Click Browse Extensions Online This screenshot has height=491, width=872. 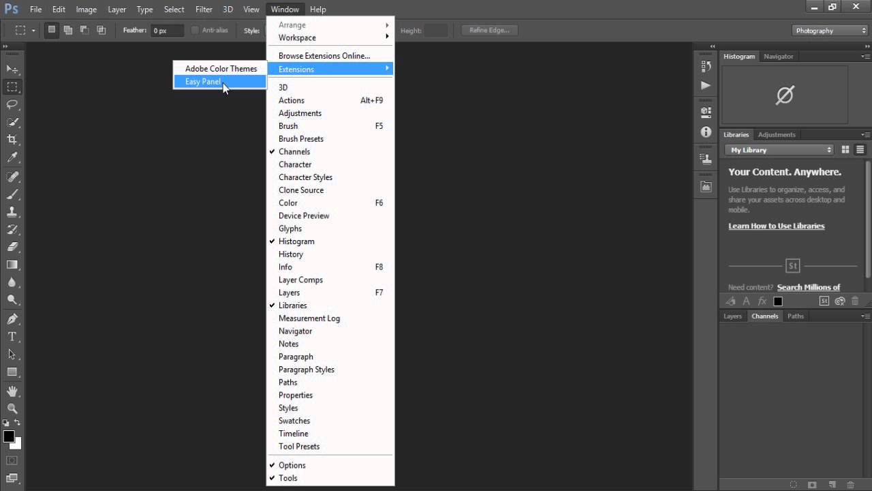(x=330, y=56)
